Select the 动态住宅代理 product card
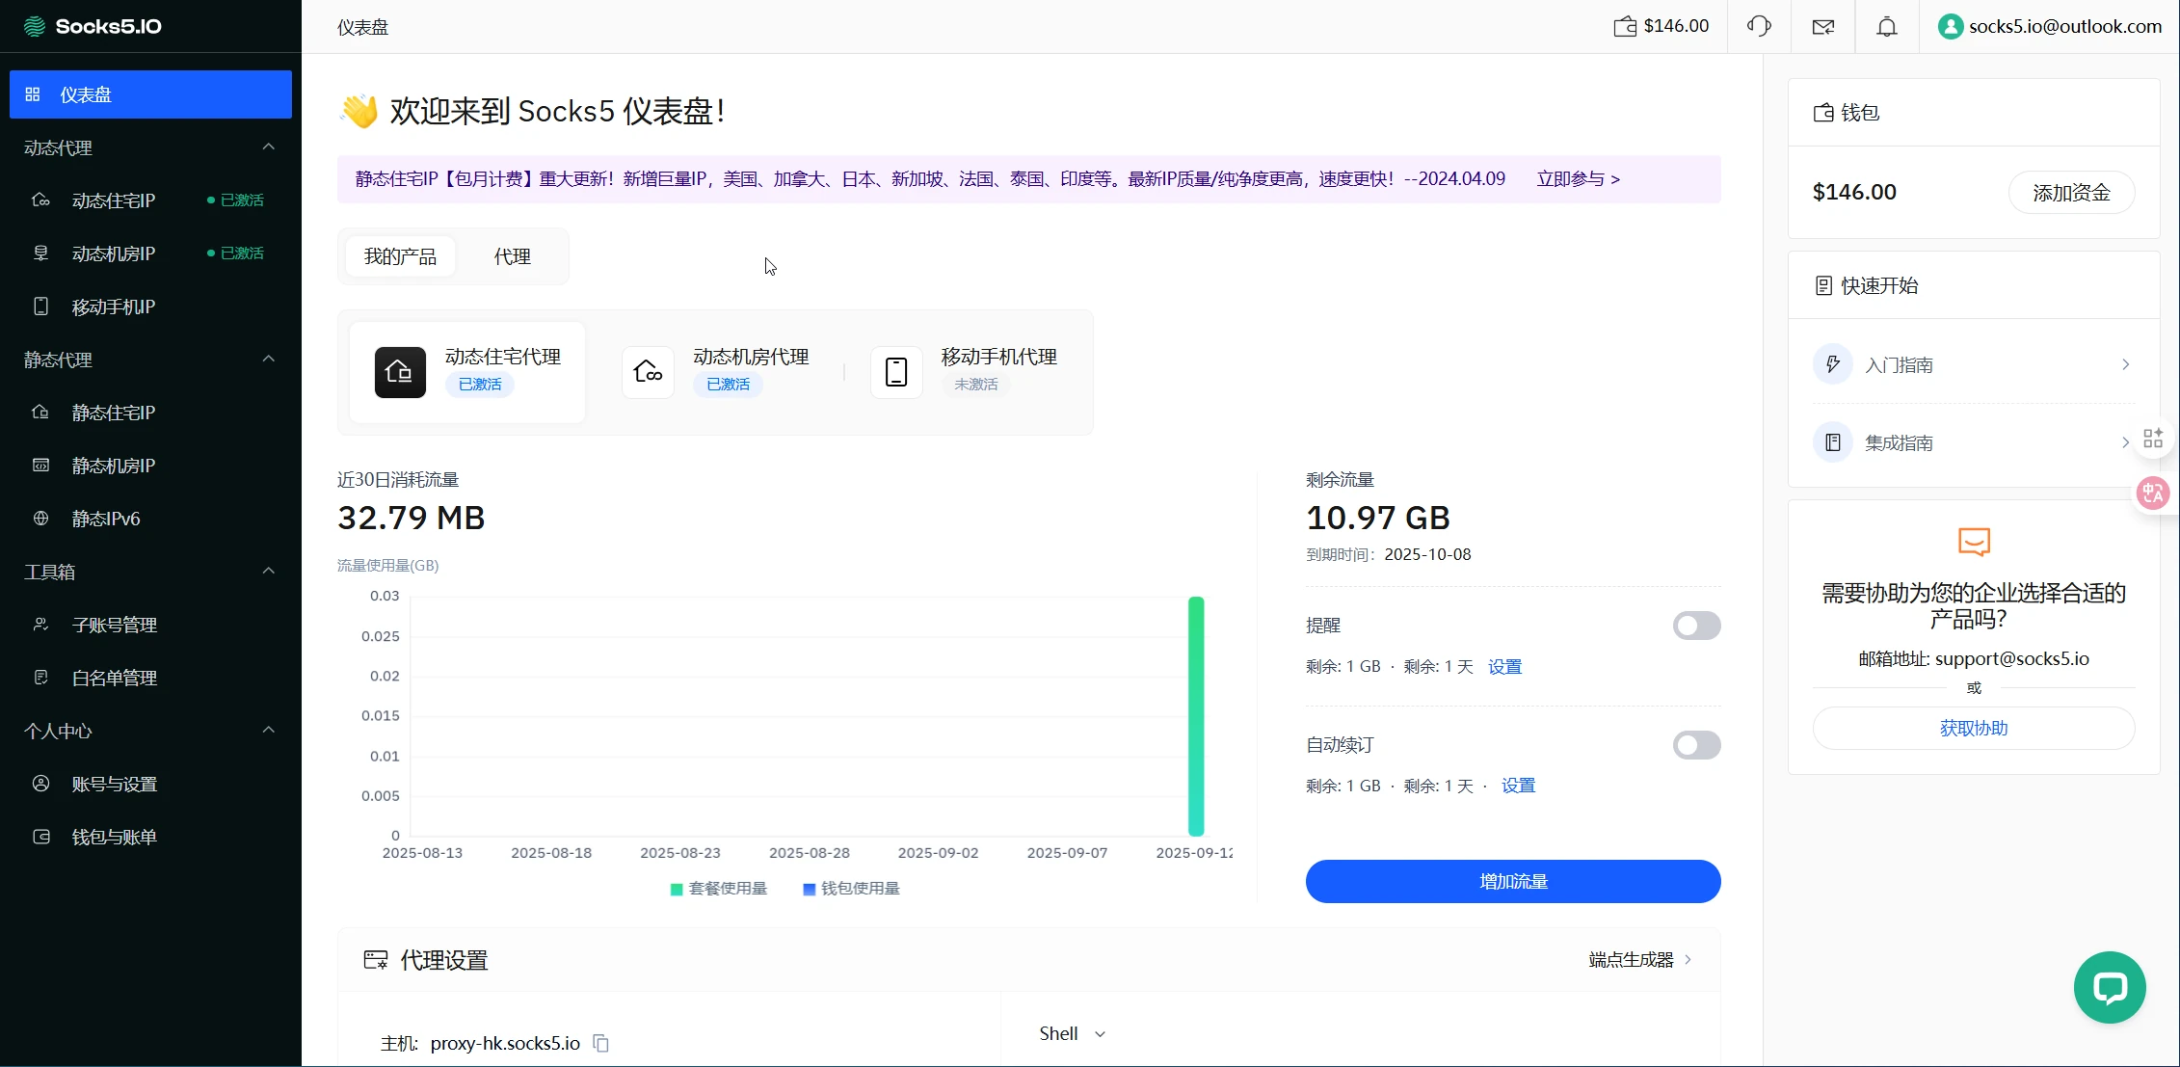The height and width of the screenshot is (1067, 2180). (467, 372)
